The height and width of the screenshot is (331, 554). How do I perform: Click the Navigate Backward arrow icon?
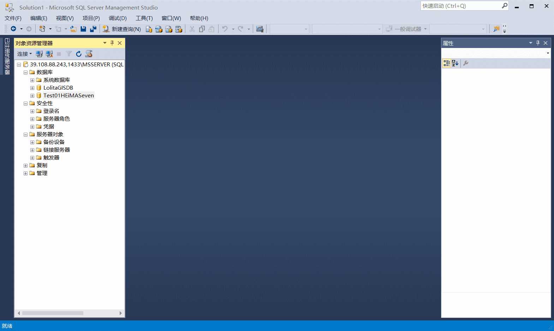click(x=13, y=29)
